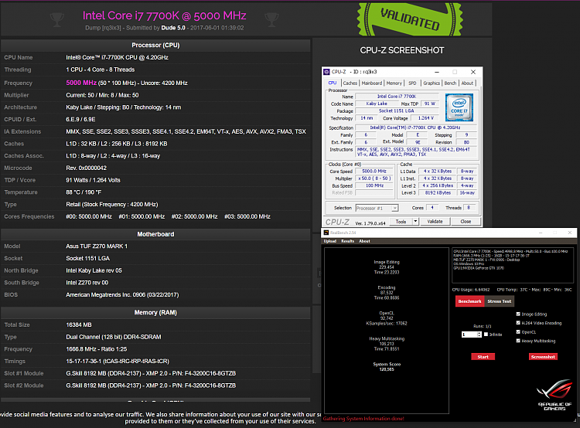
Task: Click the runs number input field
Action: tap(469, 335)
